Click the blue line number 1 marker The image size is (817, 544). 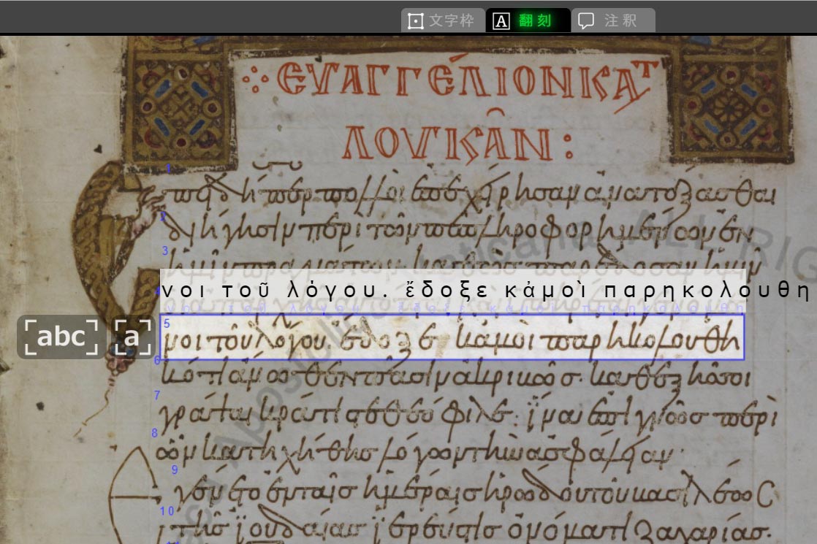(x=168, y=169)
